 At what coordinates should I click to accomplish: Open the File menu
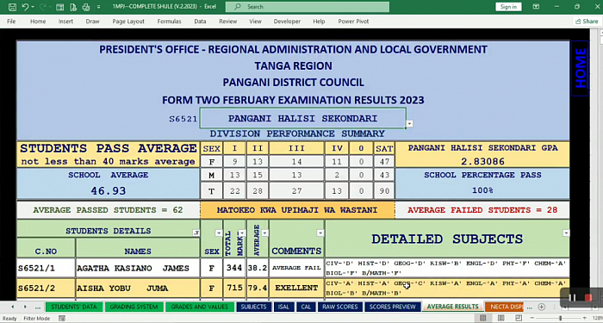(x=11, y=22)
